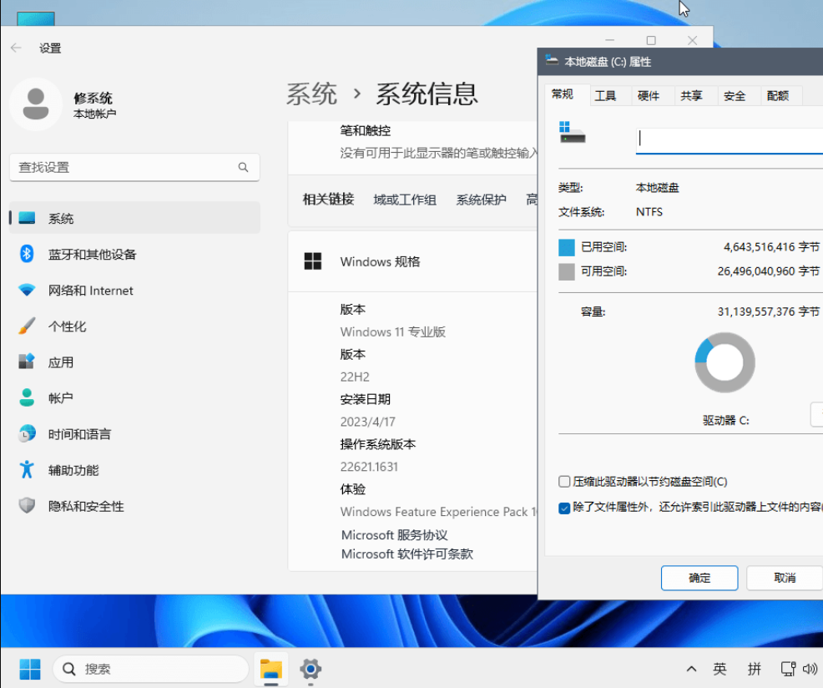This screenshot has height=688, width=823.
Task: Uncheck the file content indexing checkbox
Action: tap(564, 508)
